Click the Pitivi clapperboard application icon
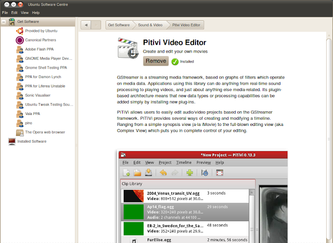Viewport: 333px width, 243px height. pos(127,48)
